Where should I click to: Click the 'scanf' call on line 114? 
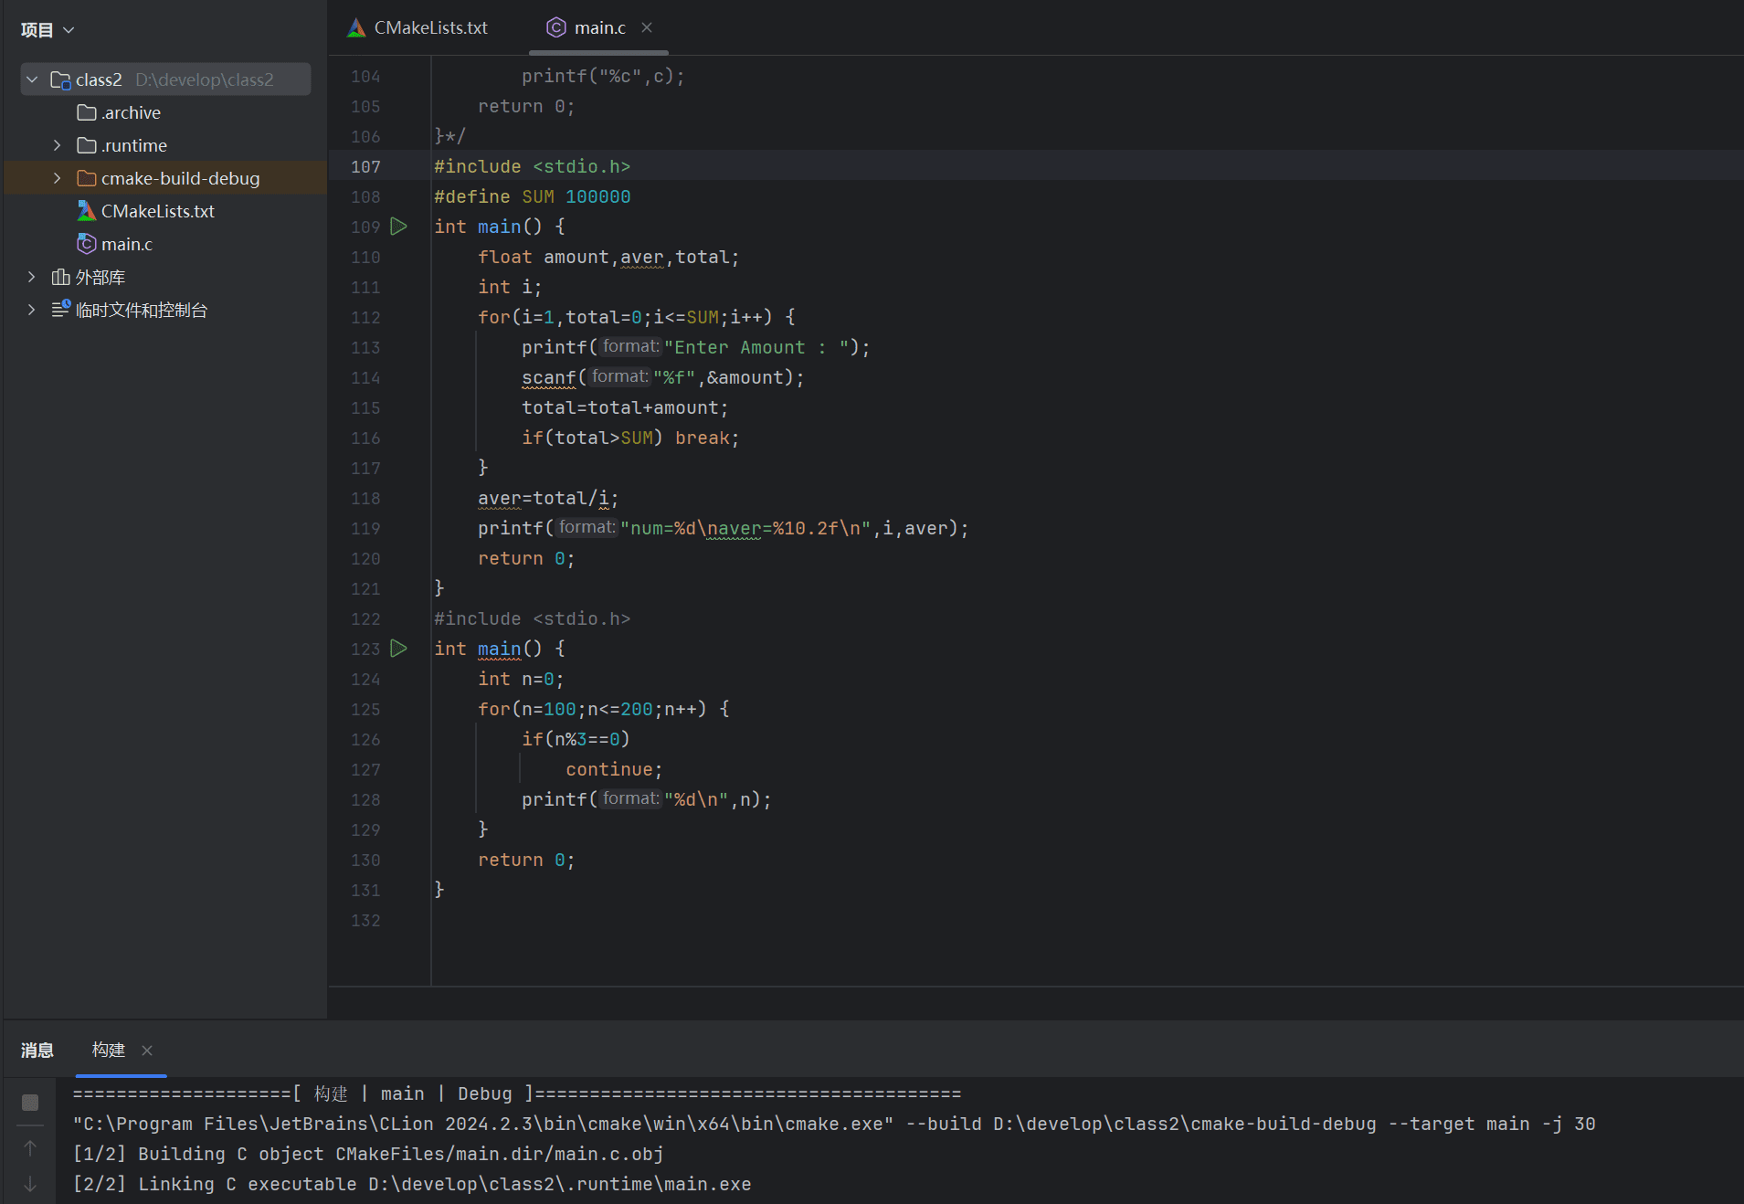(x=549, y=377)
